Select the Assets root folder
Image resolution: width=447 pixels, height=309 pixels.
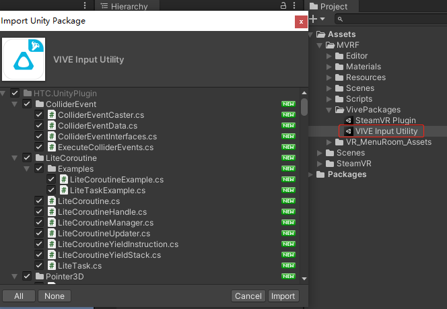click(341, 34)
